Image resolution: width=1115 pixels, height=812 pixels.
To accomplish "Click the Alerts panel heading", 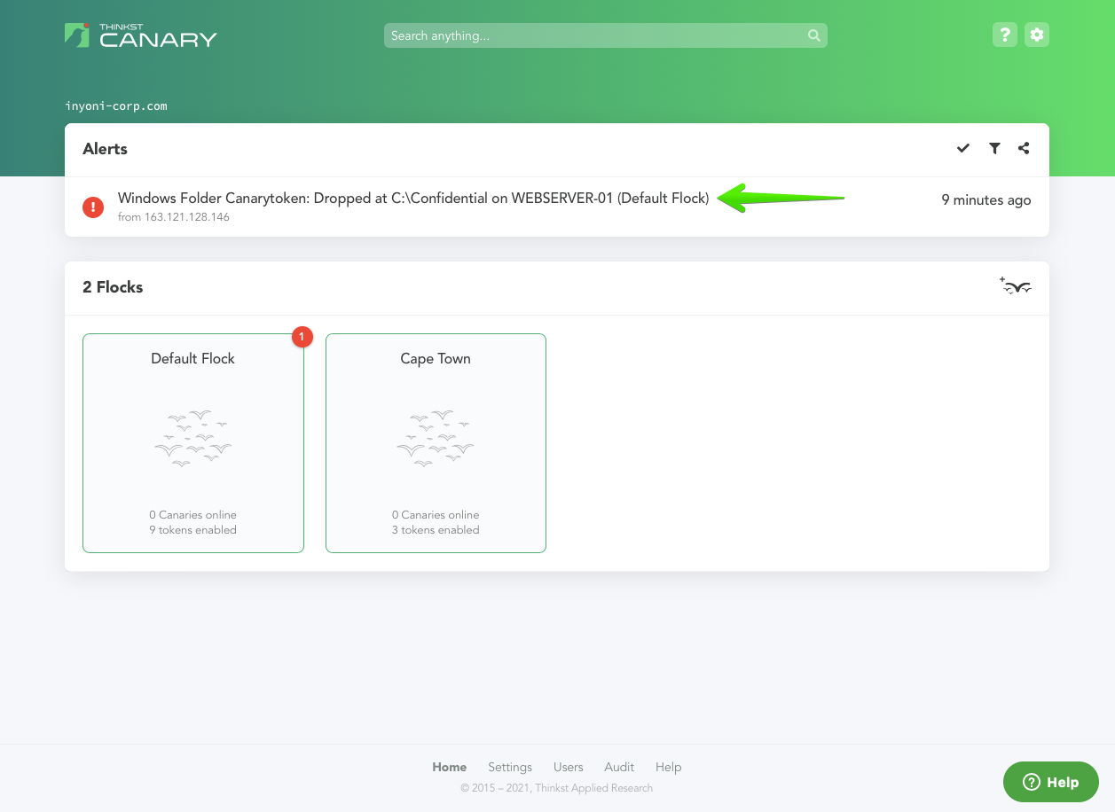I will 106,149.
